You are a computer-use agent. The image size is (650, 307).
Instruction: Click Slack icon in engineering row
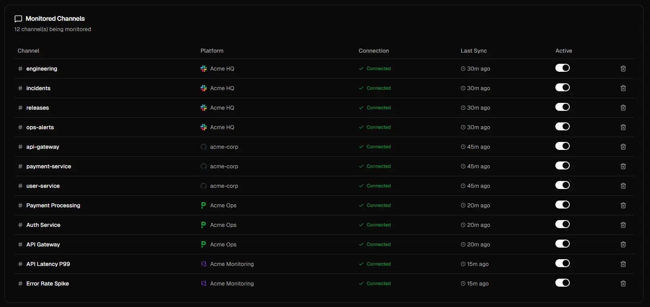click(204, 69)
